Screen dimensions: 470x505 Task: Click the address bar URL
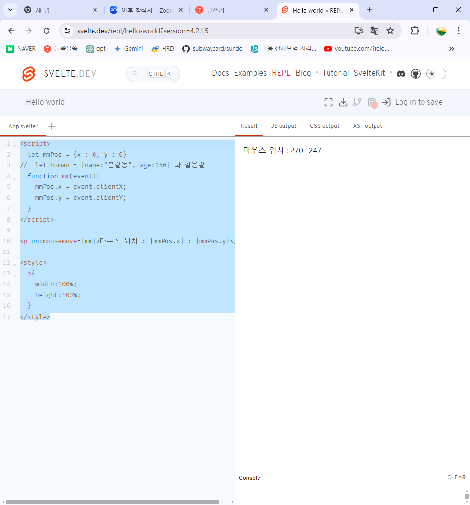tap(142, 31)
